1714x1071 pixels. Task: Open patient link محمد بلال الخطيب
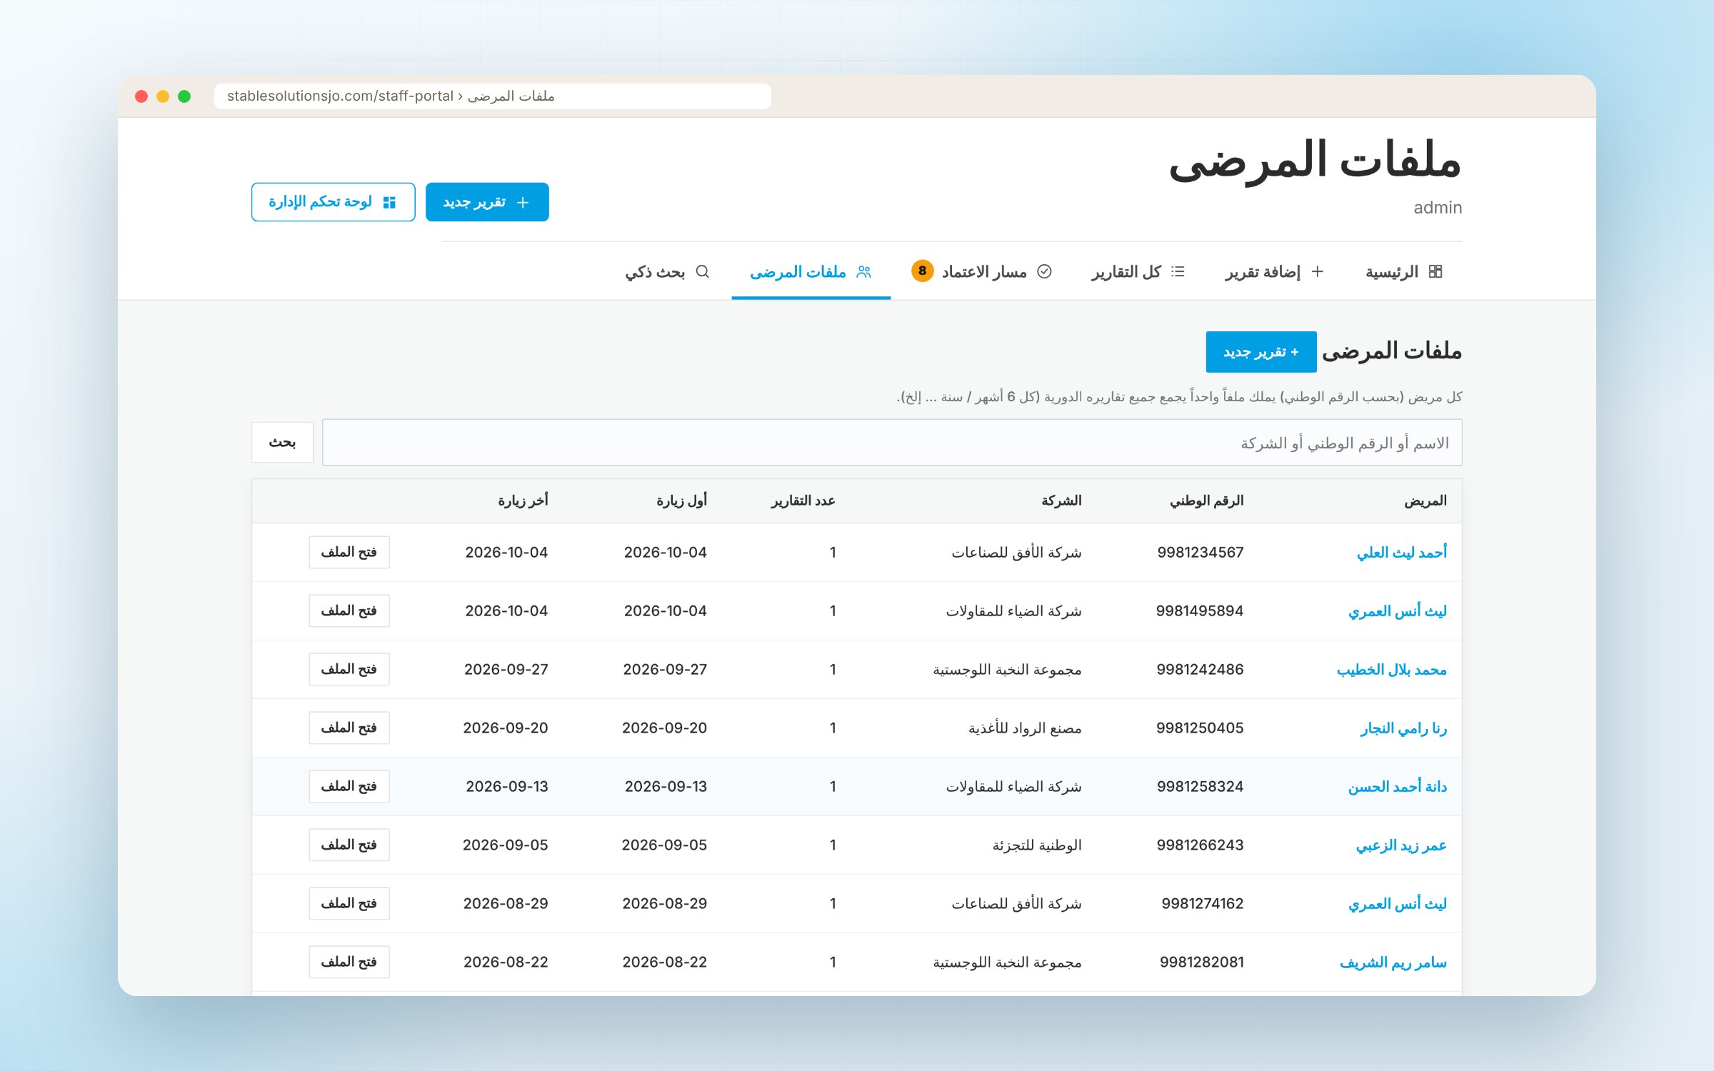point(1391,670)
